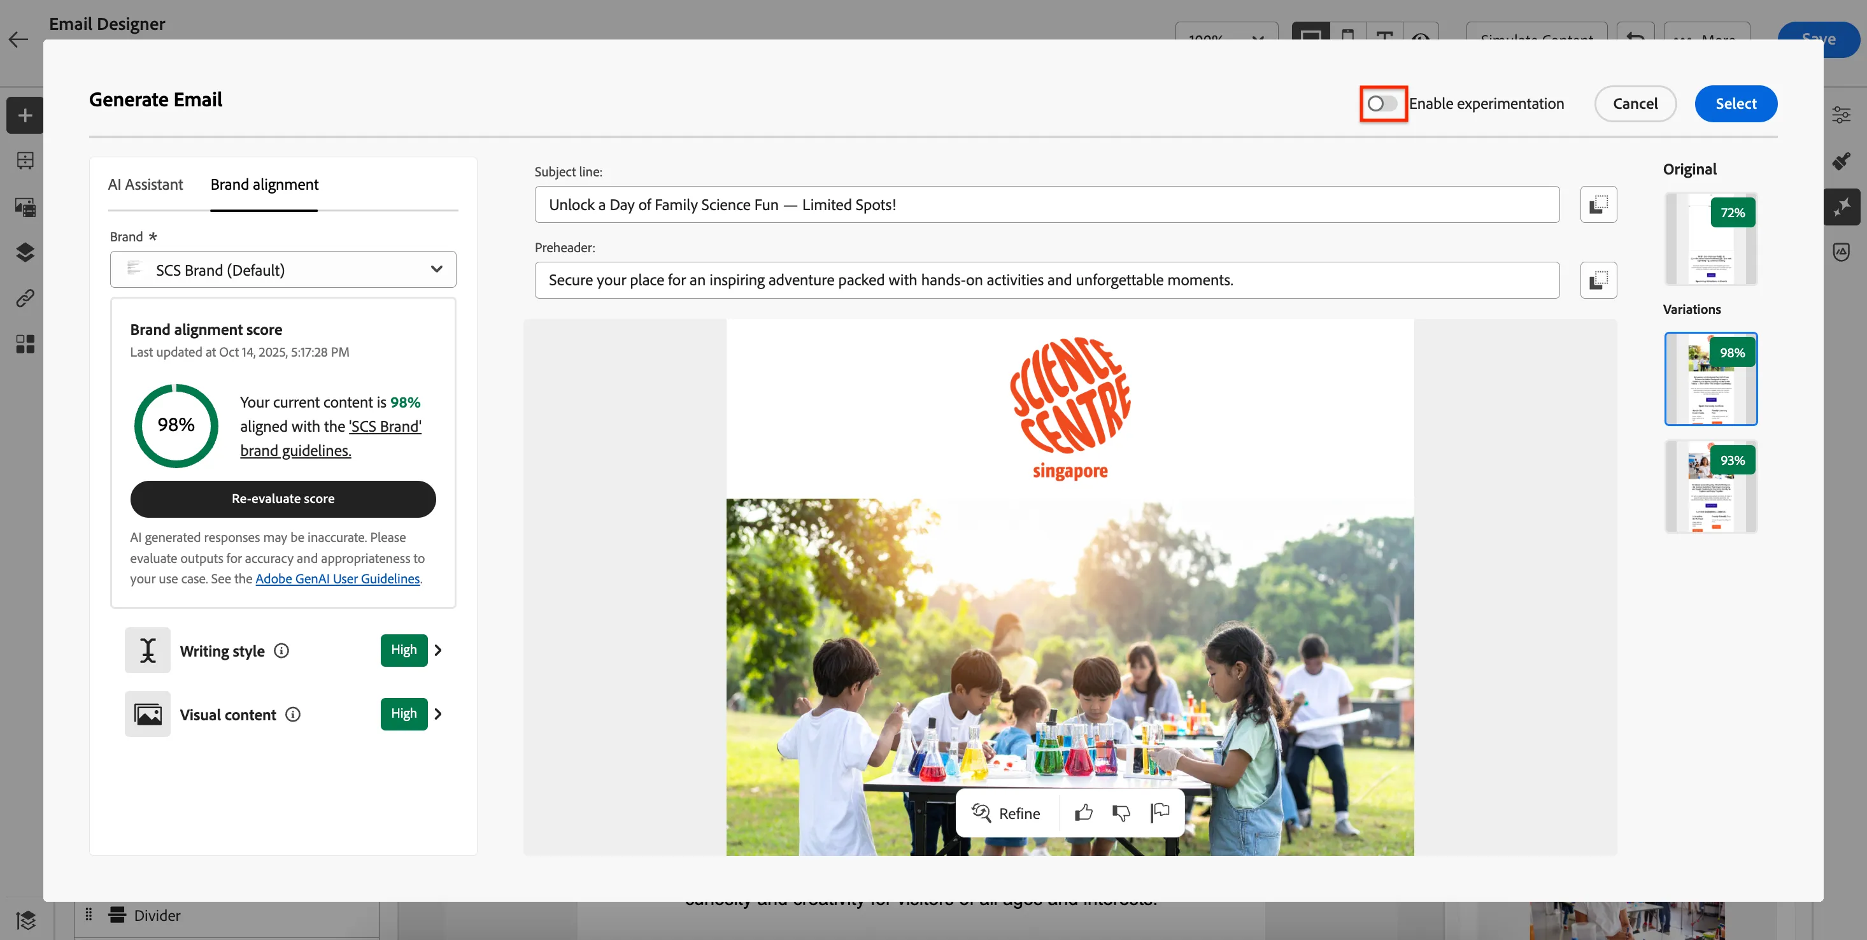Open the SCS Brand (Default) dropdown
Image resolution: width=1867 pixels, height=940 pixels.
(283, 269)
